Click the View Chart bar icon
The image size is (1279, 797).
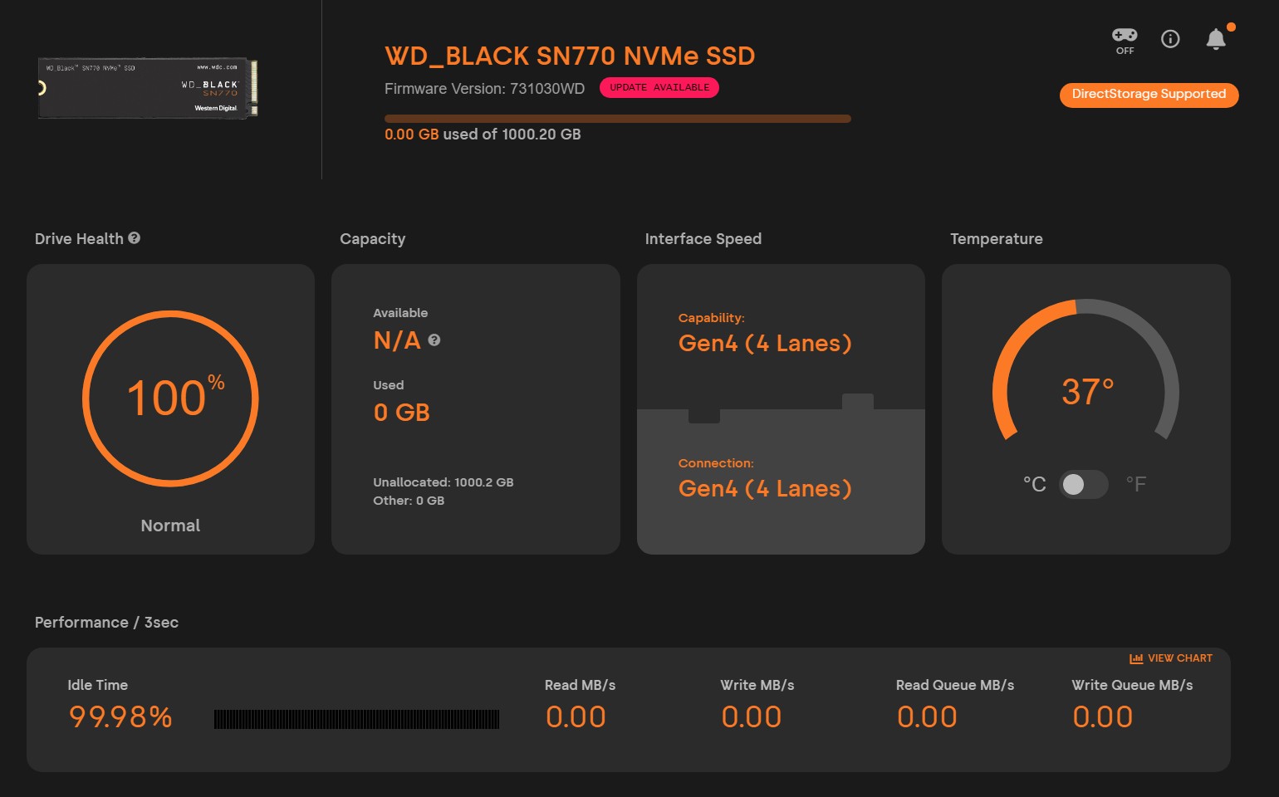(1136, 658)
